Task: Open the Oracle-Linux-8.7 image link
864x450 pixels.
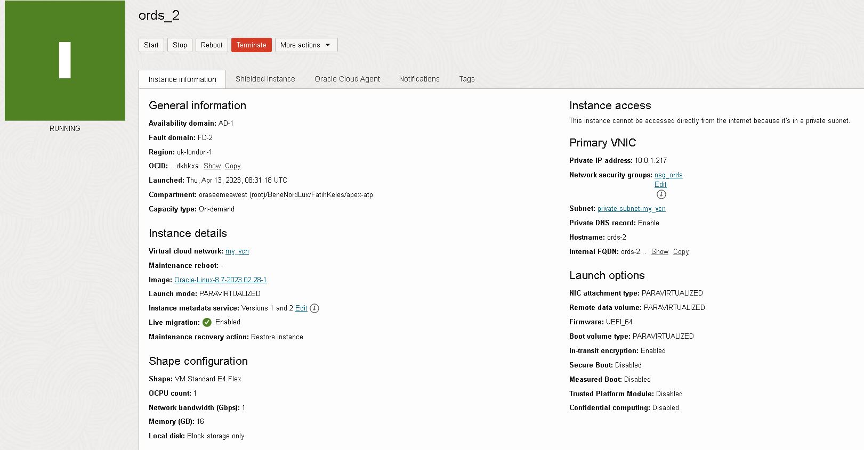Action: click(221, 280)
